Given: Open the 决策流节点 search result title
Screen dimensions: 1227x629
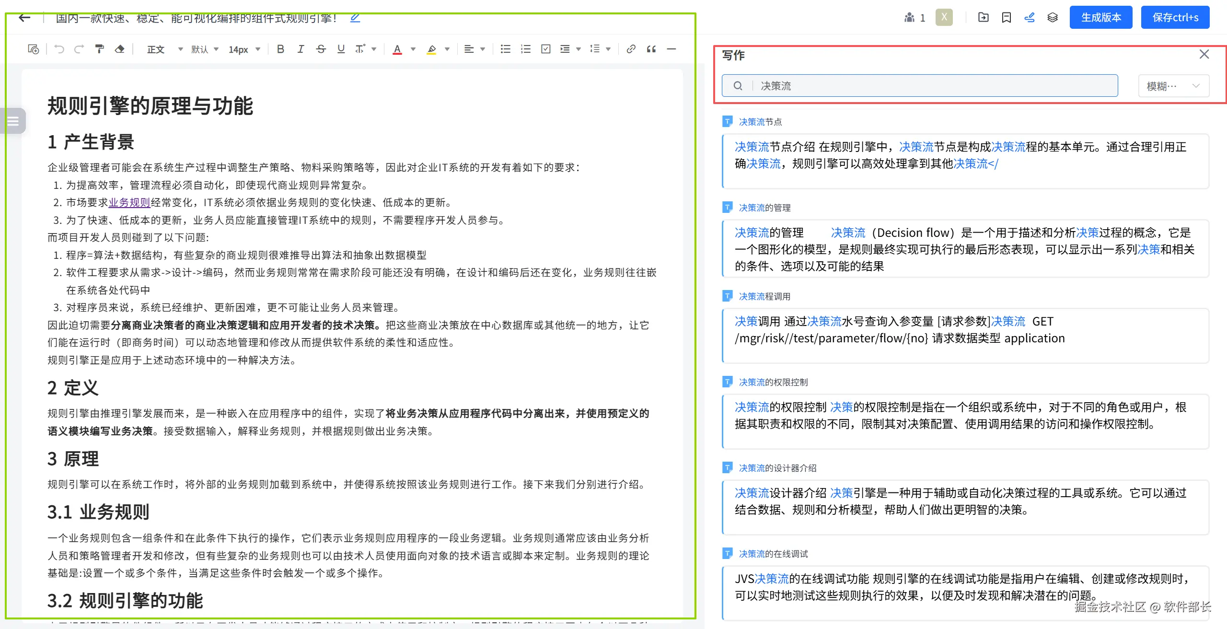Looking at the screenshot, I should pyautogui.click(x=760, y=122).
